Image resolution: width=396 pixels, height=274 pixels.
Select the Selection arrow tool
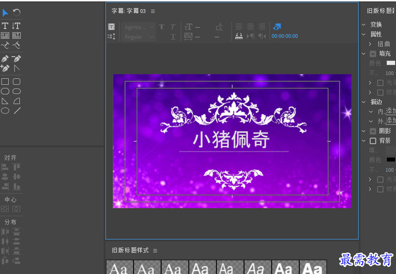pos(5,12)
